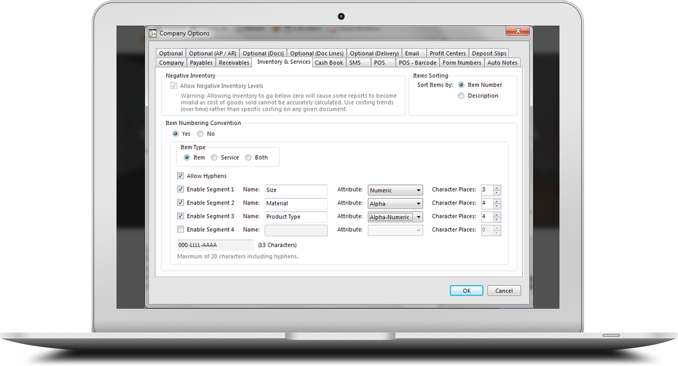Select Service as the item type

point(215,157)
